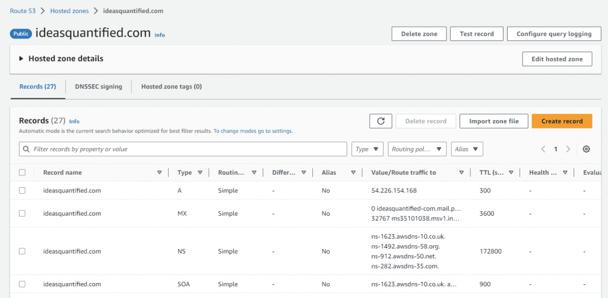Toggle the select-all records checkbox
The image size is (608, 298).
tap(22, 172)
